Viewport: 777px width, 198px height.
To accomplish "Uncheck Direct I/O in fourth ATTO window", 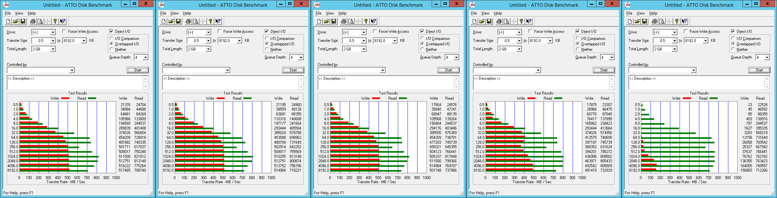I will tap(577, 31).
